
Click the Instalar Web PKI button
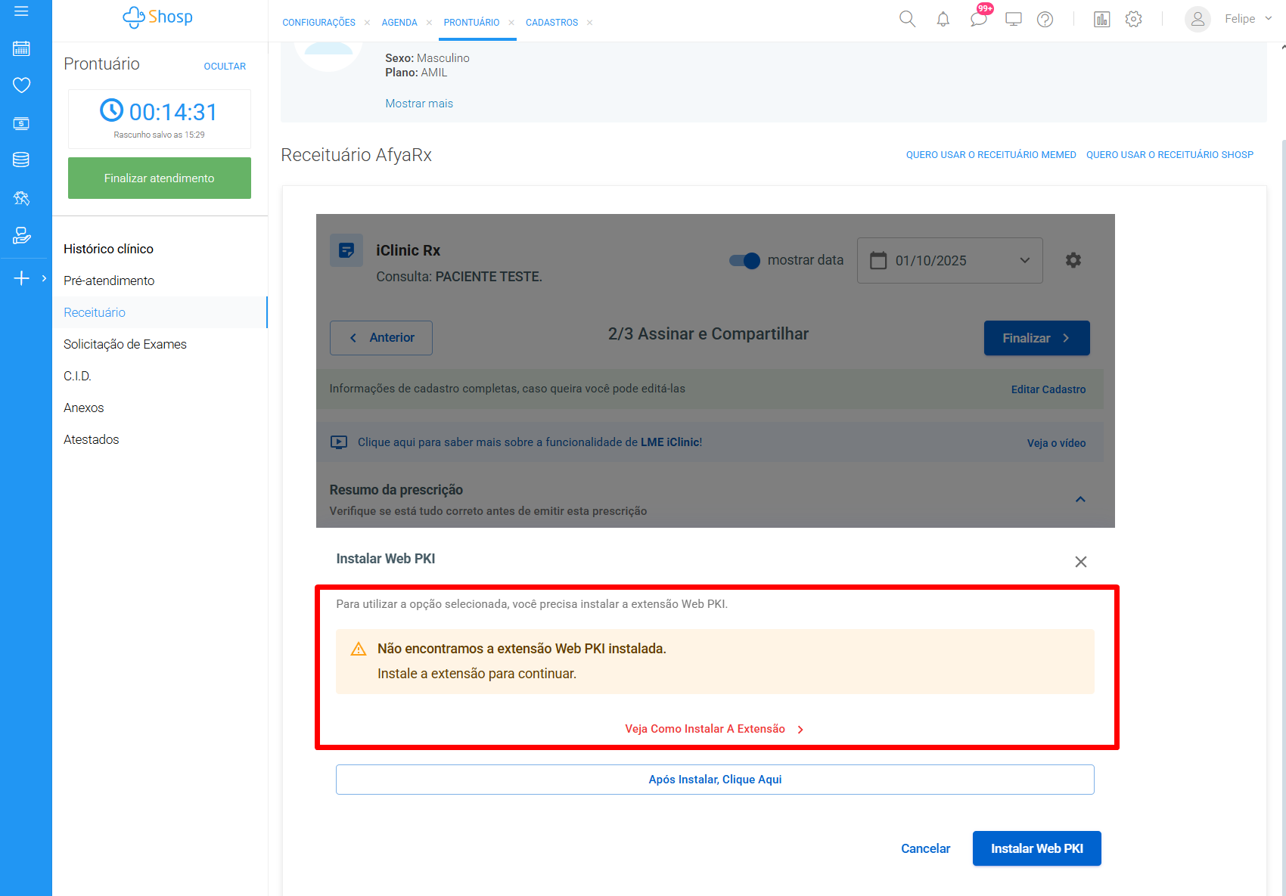pos(1036,848)
